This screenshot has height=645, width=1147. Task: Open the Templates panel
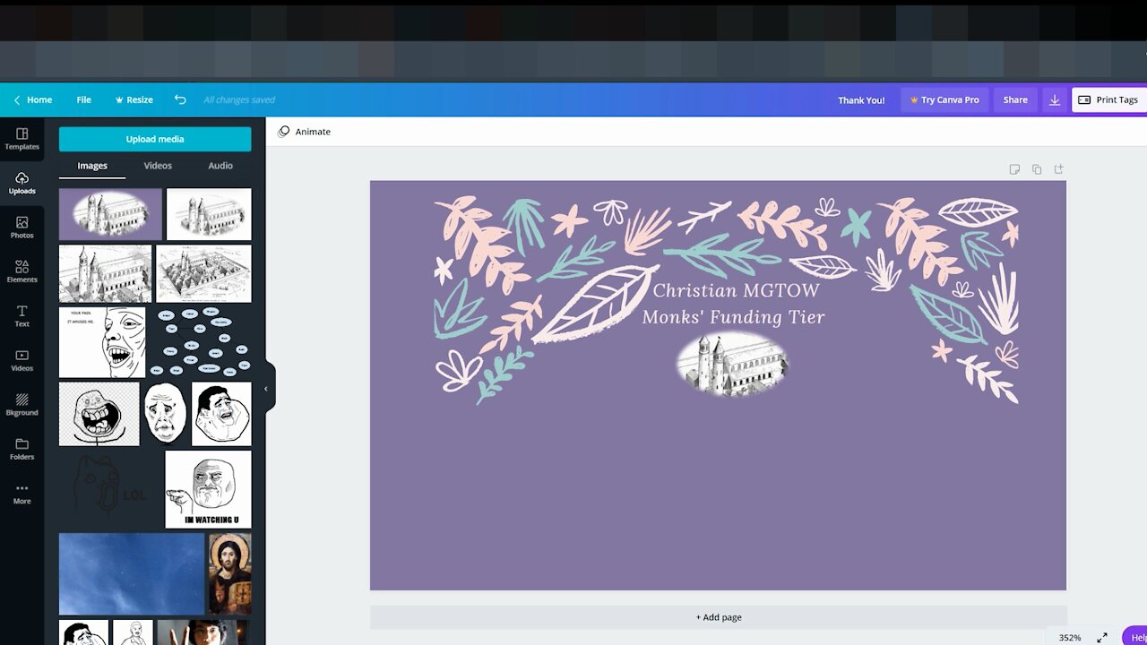pos(22,139)
